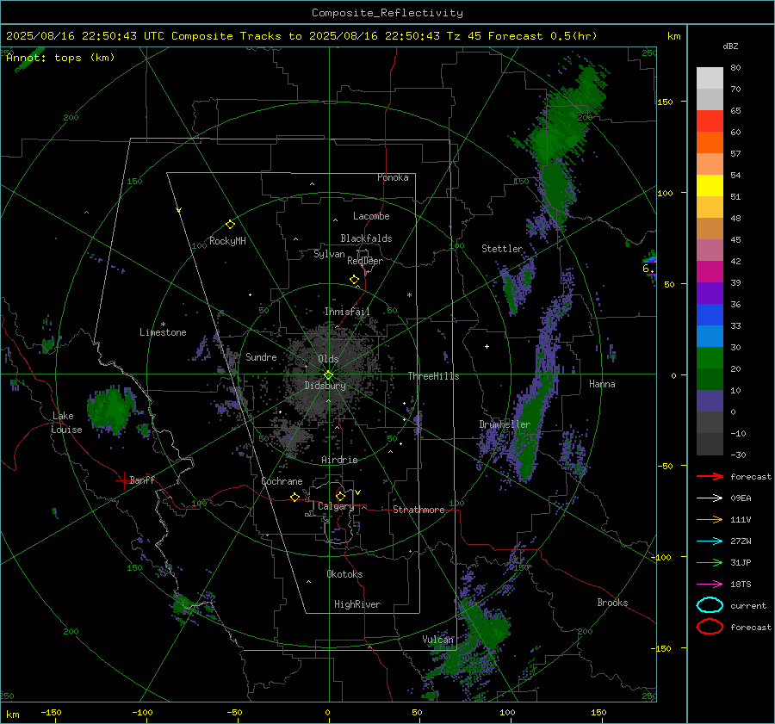Click the red forecast arrow in legend
The height and width of the screenshot is (724, 775).
710,476
